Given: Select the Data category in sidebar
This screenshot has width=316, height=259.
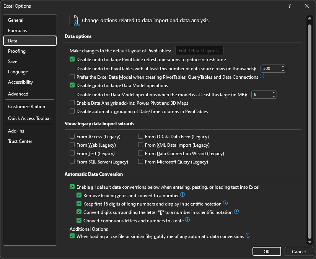Looking at the screenshot, I should pyautogui.click(x=30, y=40).
